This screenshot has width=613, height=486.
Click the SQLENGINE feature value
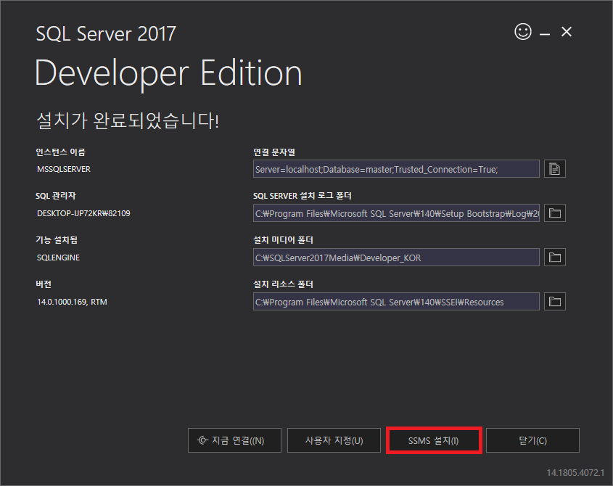(58, 258)
